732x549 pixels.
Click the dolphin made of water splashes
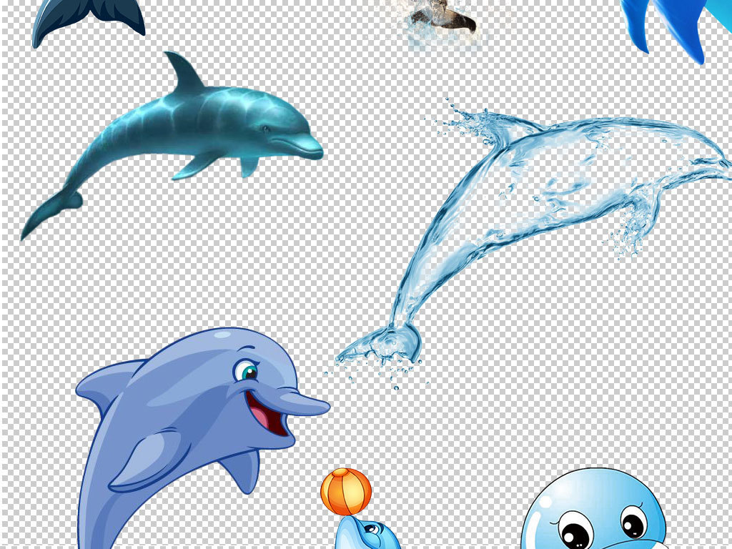528,243
